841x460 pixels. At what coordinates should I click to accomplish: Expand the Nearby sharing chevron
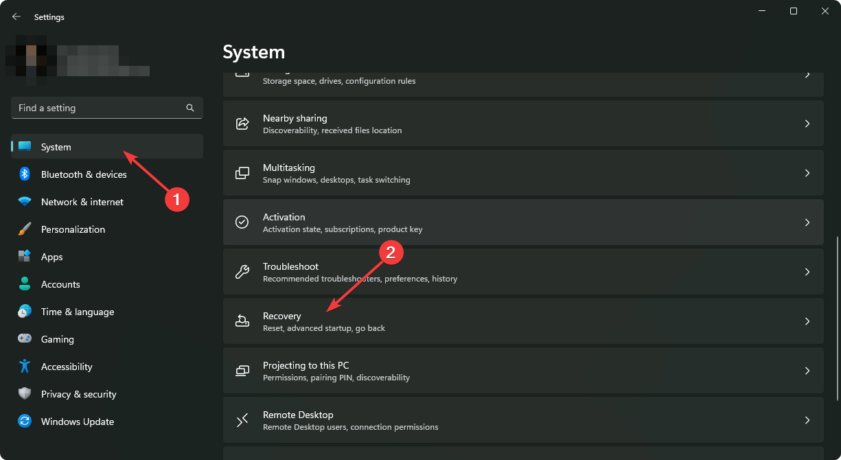coord(807,124)
